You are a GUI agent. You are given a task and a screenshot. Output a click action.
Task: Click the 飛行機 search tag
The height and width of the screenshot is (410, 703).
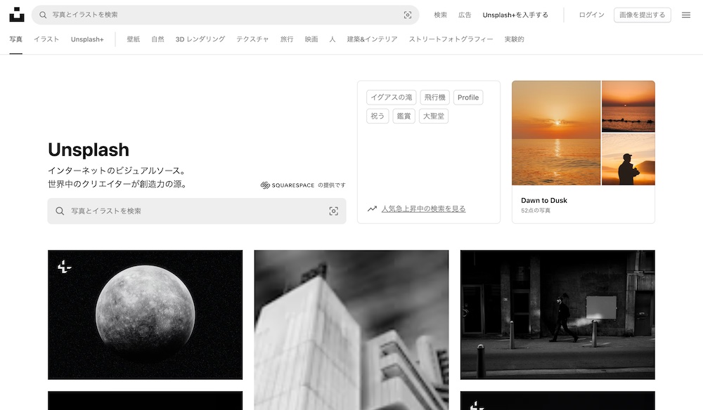click(x=435, y=97)
